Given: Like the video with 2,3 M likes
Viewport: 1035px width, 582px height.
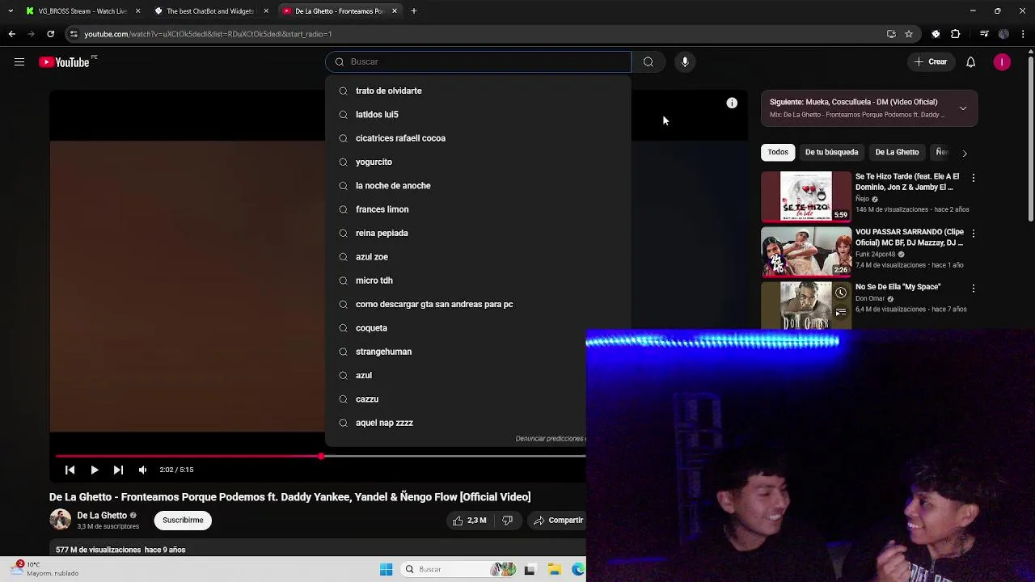Looking at the screenshot, I should coord(469,521).
